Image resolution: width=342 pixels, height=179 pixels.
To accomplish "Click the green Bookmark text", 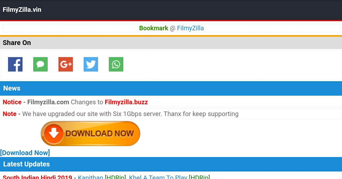I will pos(154,28).
